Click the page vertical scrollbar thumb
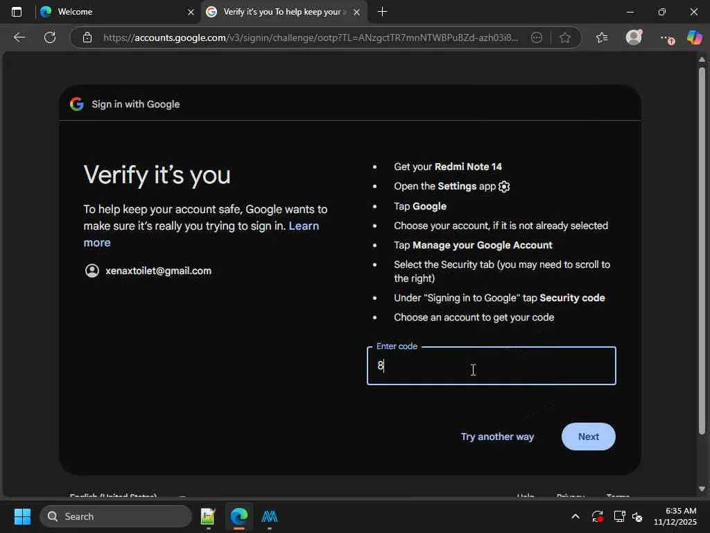The image size is (710, 533). pos(702,251)
